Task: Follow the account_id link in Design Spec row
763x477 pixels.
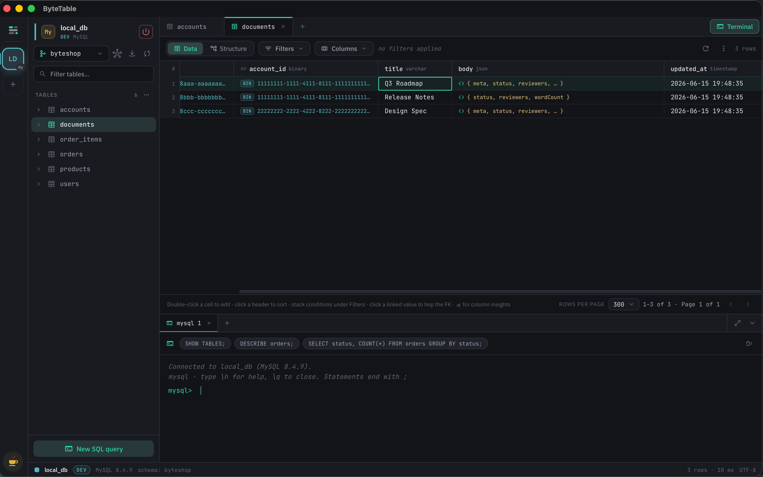Action: point(314,111)
